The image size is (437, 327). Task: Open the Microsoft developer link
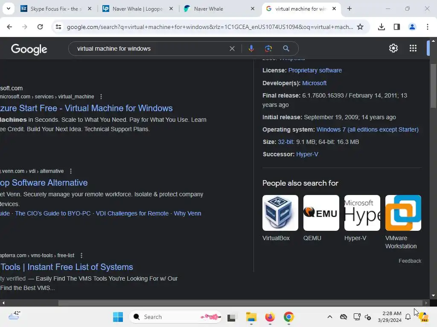(314, 83)
